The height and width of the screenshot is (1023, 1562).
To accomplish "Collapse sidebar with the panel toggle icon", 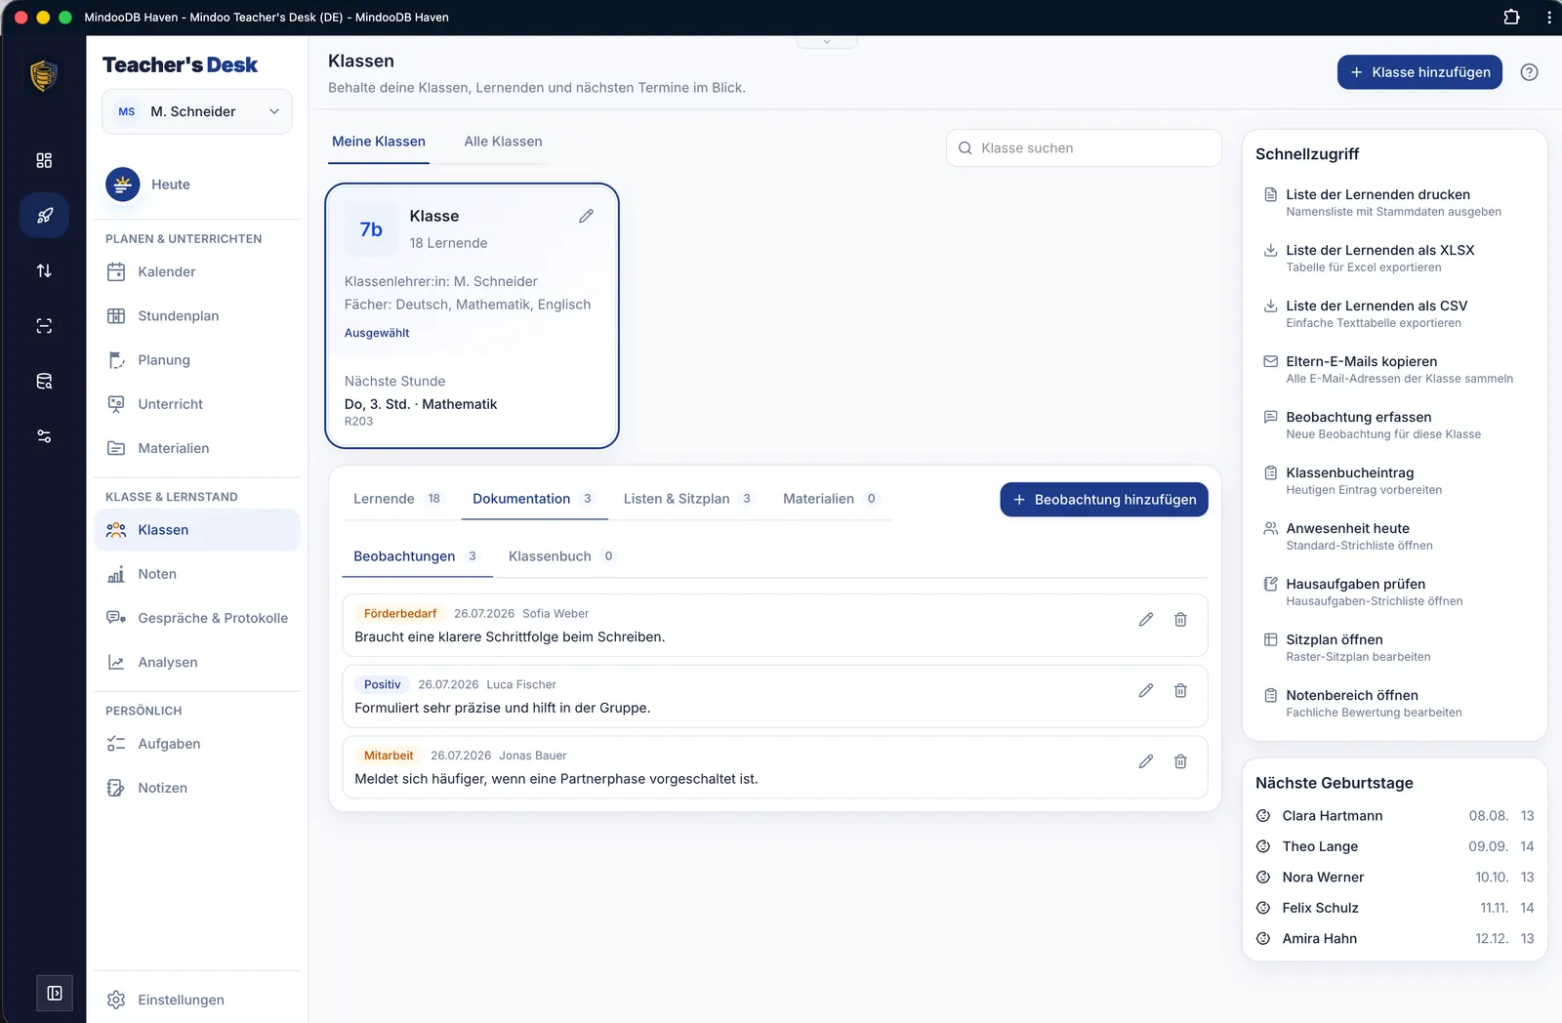I will (x=55, y=993).
